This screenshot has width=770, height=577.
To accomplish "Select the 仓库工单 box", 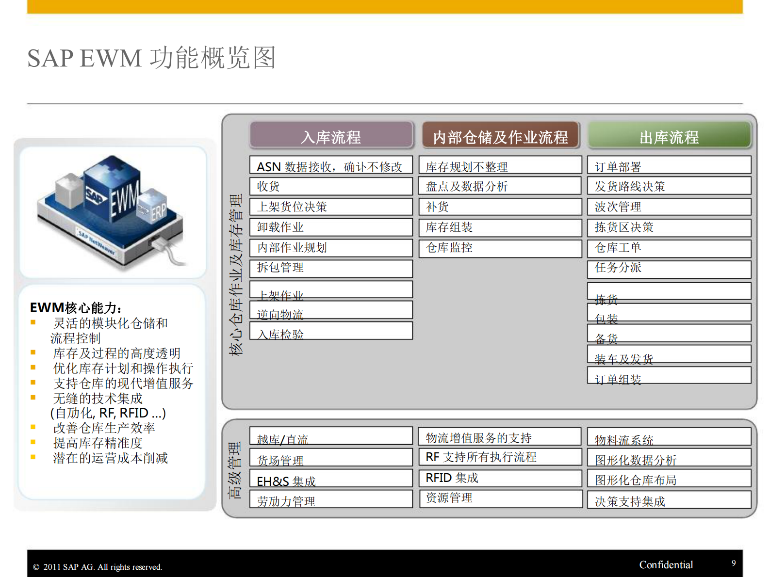I will tap(669, 248).
